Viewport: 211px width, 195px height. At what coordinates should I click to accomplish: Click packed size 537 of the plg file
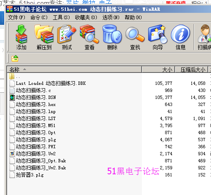[x=202, y=140]
